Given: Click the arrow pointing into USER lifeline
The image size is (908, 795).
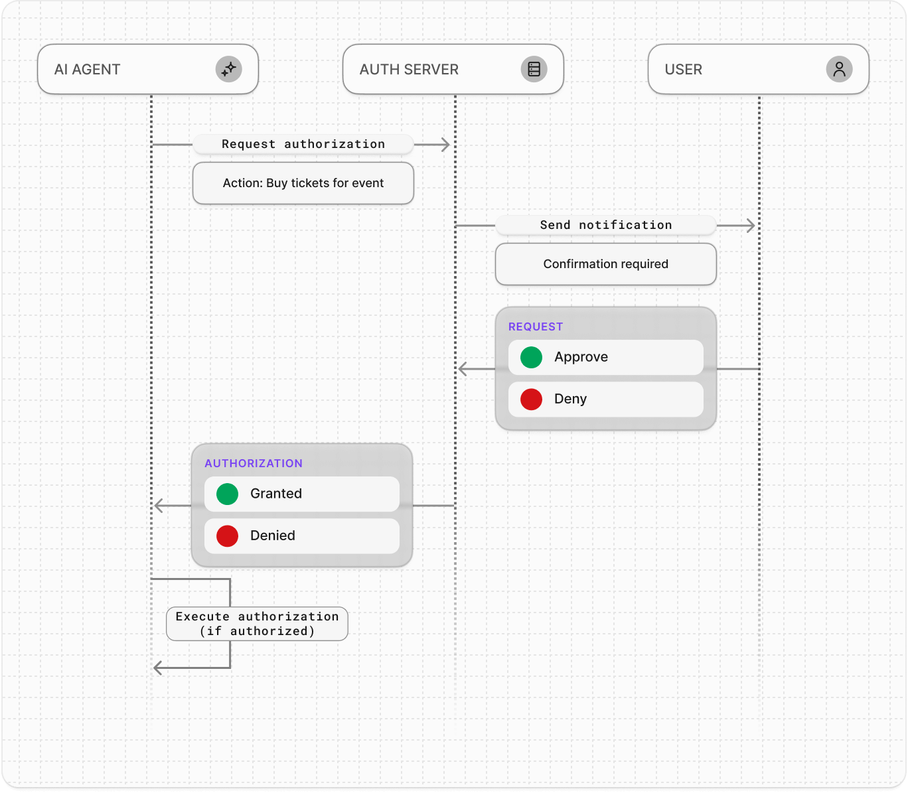Looking at the screenshot, I should tap(750, 225).
